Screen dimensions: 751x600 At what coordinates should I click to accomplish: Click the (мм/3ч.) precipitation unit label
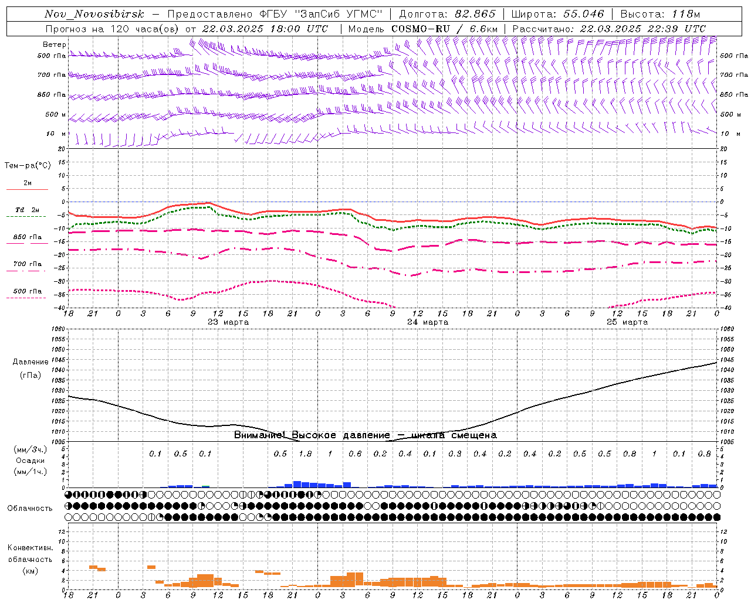tap(31, 449)
